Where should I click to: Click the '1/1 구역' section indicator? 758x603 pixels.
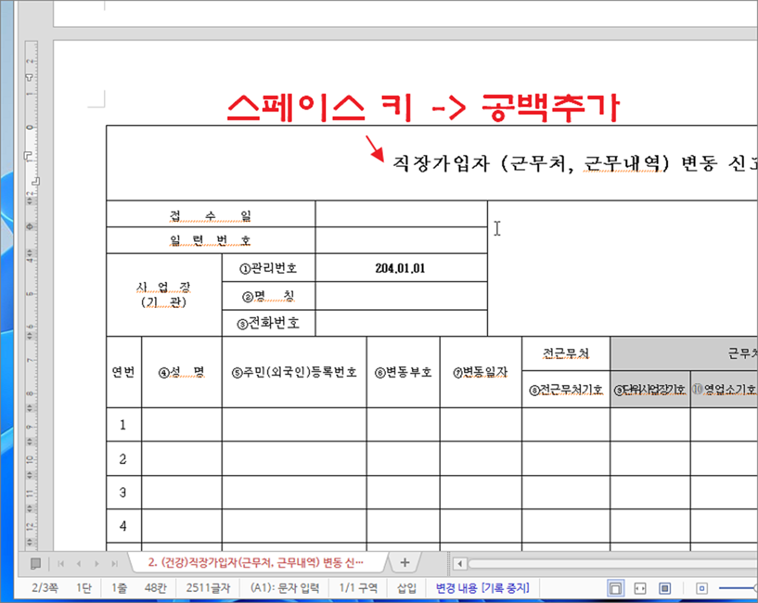(x=358, y=588)
